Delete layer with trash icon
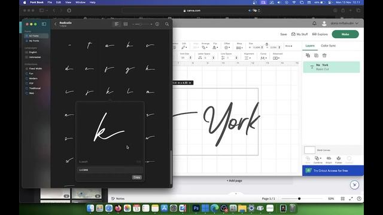 click(324, 56)
